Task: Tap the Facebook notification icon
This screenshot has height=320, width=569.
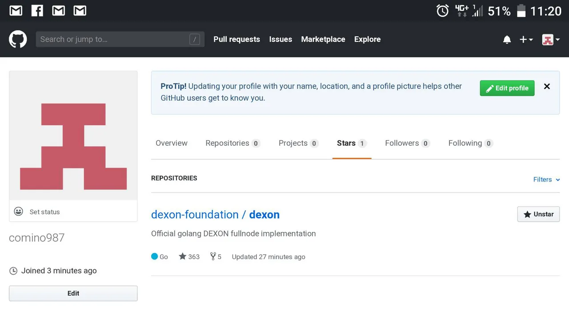Action: click(x=37, y=10)
